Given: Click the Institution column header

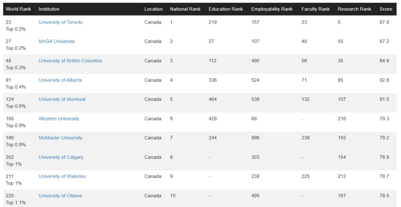Looking at the screenshot, I should point(49,9).
